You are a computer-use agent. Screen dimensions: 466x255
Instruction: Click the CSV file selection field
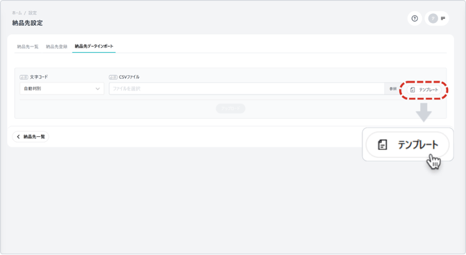[x=247, y=89]
